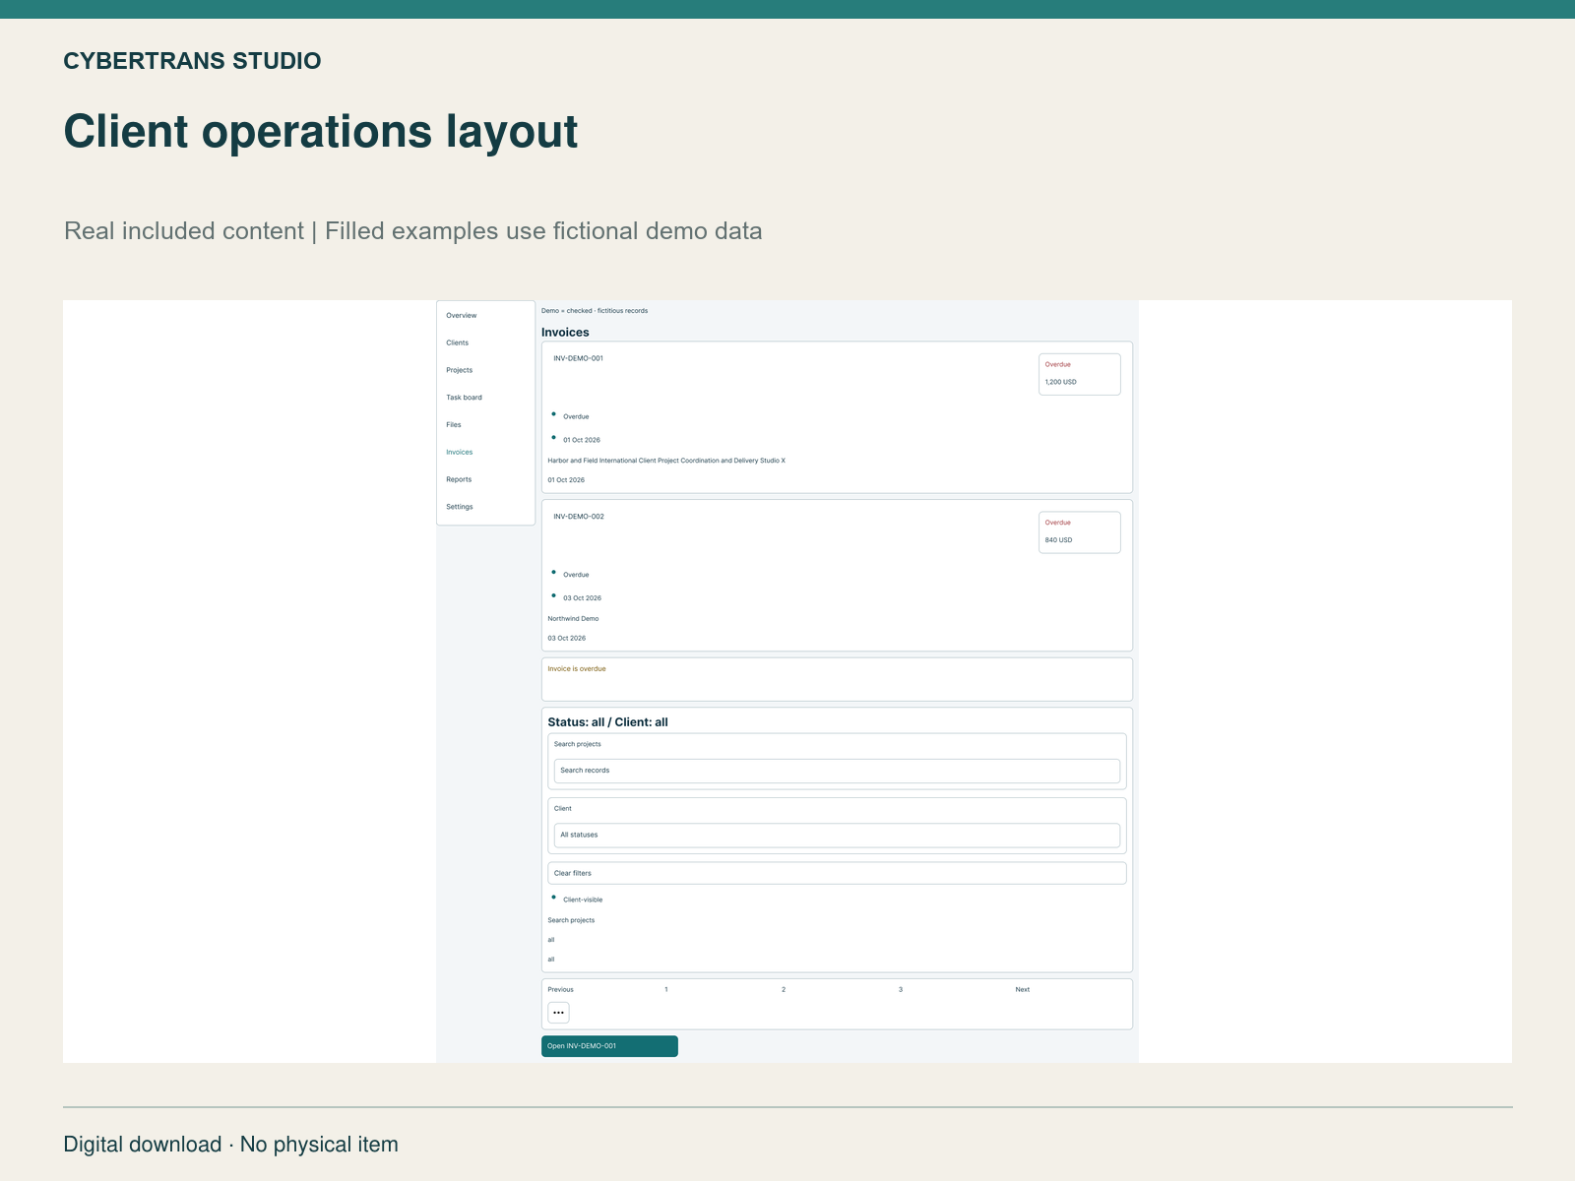
Task: Go to the Next page
Action: (x=1023, y=990)
